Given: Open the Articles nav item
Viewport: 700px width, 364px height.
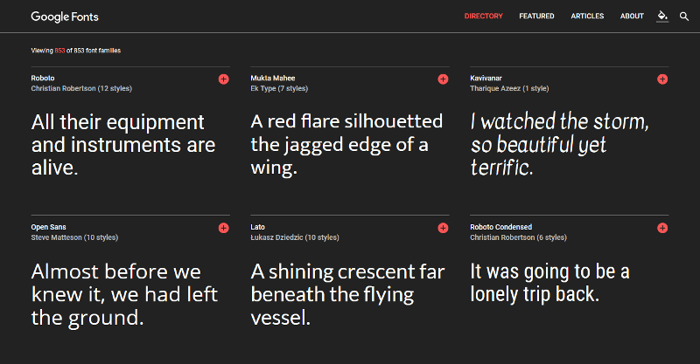Looking at the screenshot, I should click(x=587, y=16).
